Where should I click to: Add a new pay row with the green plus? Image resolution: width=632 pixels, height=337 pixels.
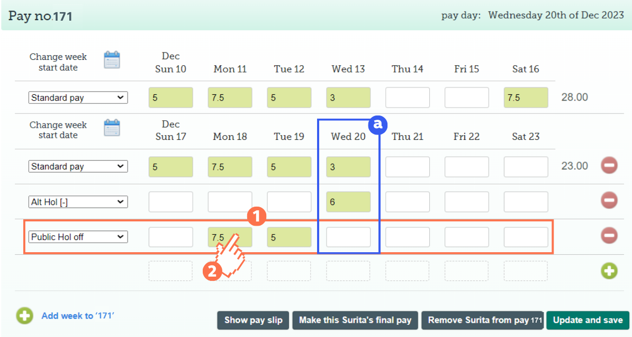(x=609, y=271)
